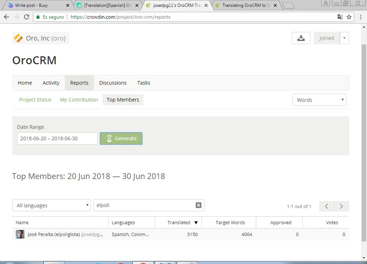Open Chrome's three-dot menu
The width and height of the screenshot is (367, 264).
pos(361,17)
